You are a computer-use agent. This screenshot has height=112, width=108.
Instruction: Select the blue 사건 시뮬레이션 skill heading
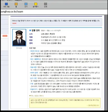click(35, 59)
